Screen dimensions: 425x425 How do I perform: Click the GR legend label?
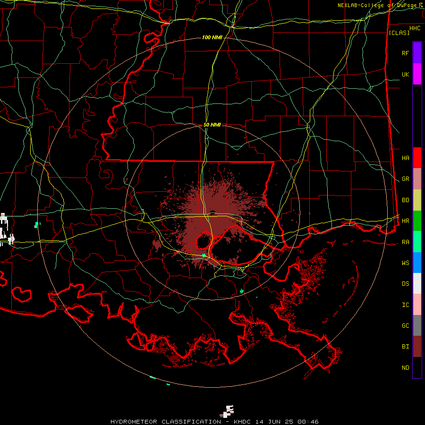tap(405, 179)
